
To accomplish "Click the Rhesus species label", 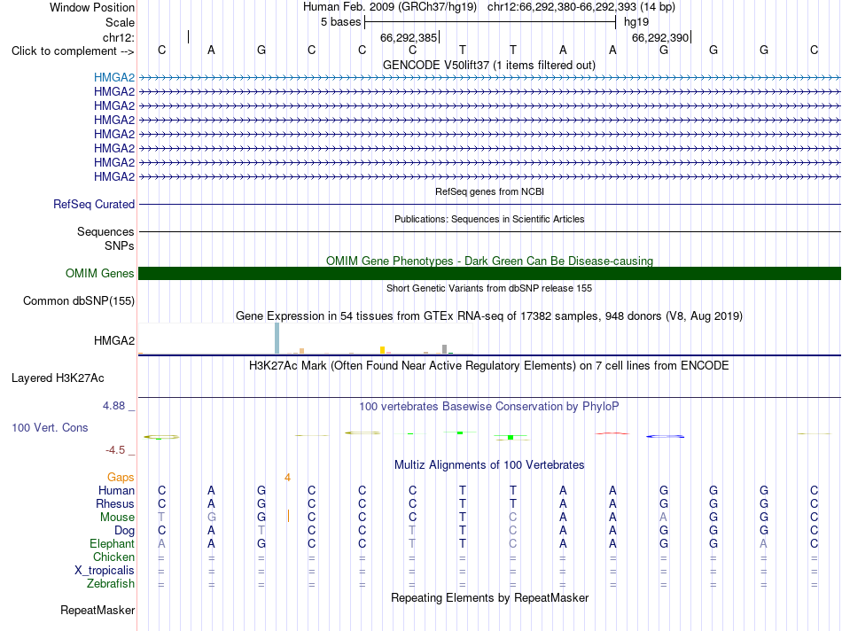I will [115, 503].
